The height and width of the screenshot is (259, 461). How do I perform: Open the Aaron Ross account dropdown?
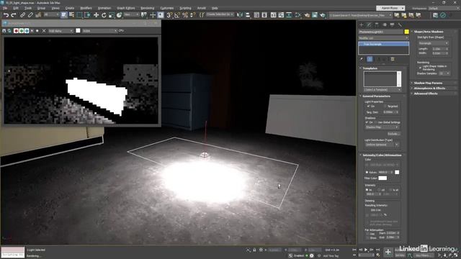[390, 8]
